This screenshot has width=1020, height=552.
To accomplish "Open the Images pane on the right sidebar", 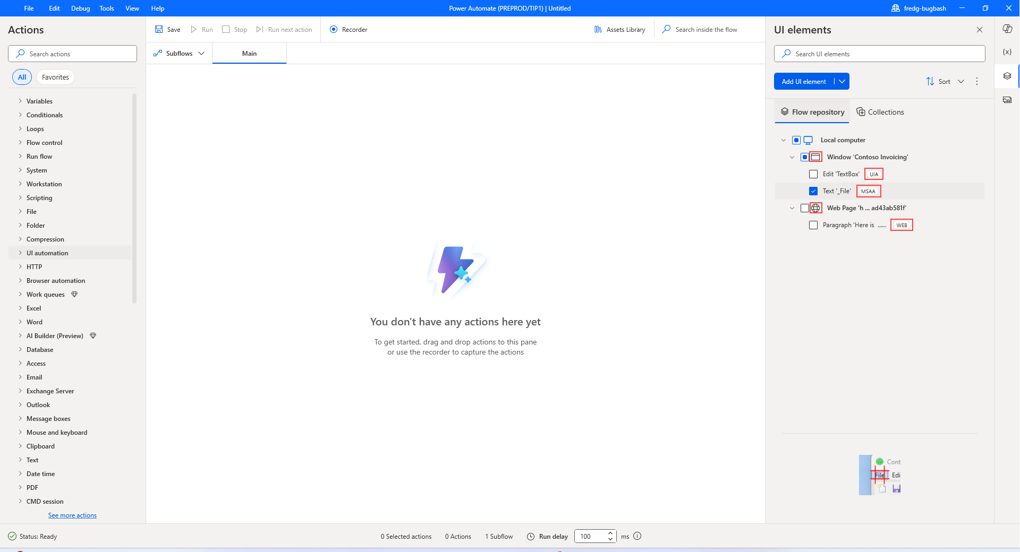I will point(1007,100).
